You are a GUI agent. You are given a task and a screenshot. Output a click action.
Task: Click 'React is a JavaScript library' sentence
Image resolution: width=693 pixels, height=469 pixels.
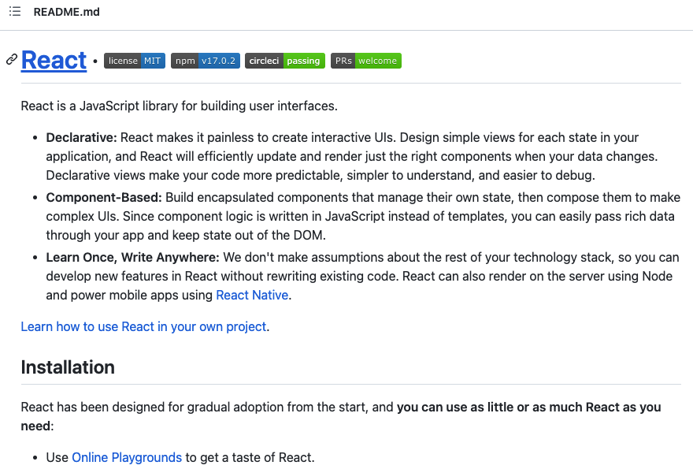point(179,106)
